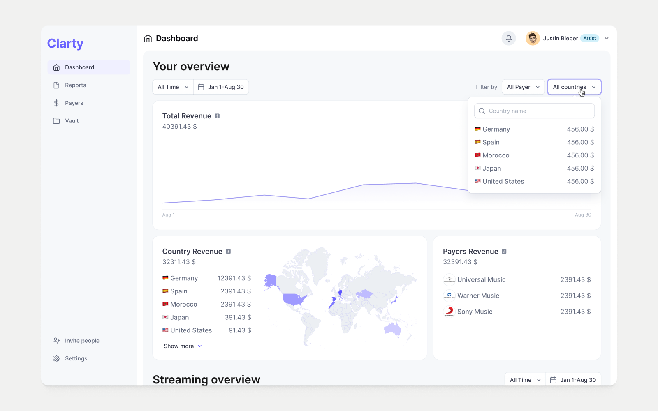Screen dimensions: 658x411
Task: Open Jan 1-Aug 30 in Streaming overview
Action: (573, 380)
